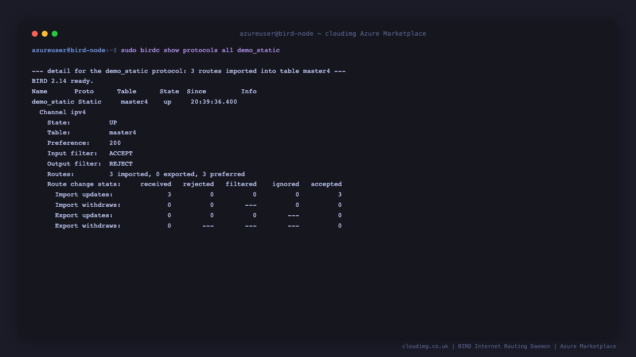Click the 'Since' column header

pos(196,91)
